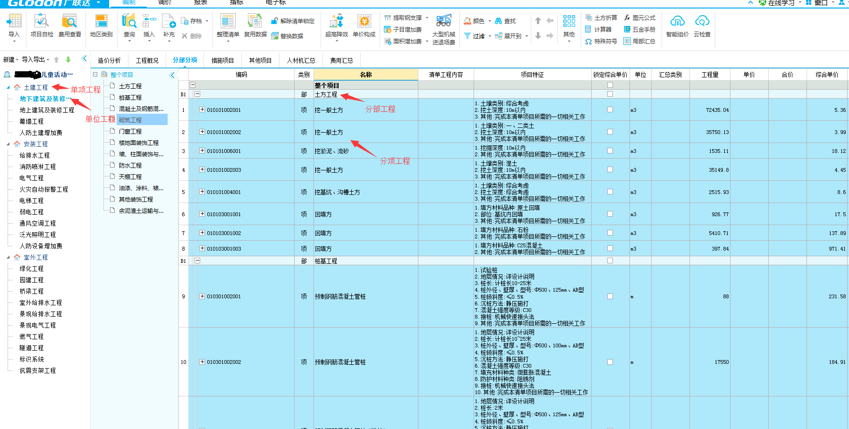
Task: Tick lock checkbox for row 010103001002
Action: (x=610, y=233)
